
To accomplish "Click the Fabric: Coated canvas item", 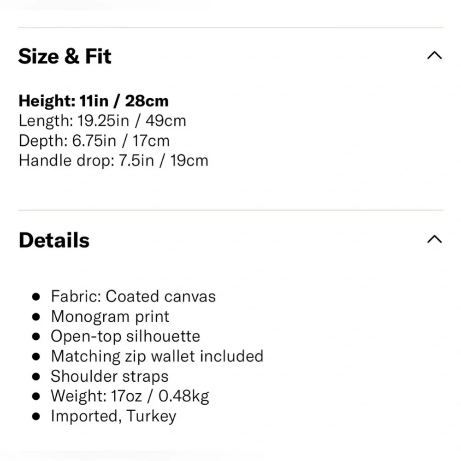I will [x=133, y=296].
